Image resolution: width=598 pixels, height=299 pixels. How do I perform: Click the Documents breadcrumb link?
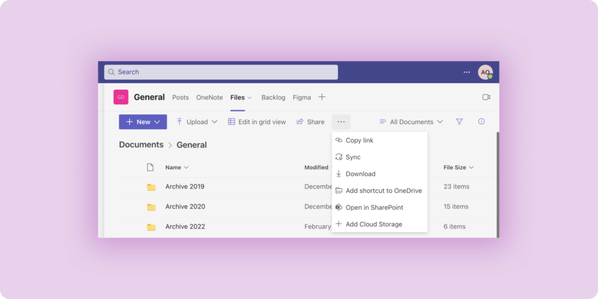(x=141, y=145)
